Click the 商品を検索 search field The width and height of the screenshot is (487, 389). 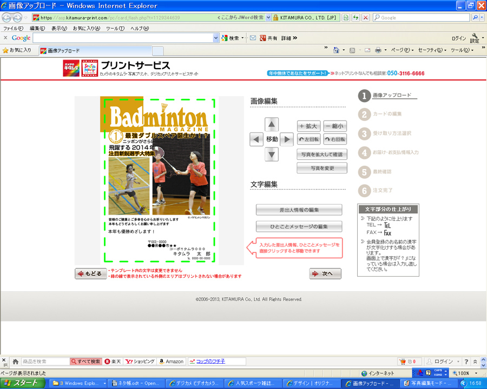pos(44,361)
